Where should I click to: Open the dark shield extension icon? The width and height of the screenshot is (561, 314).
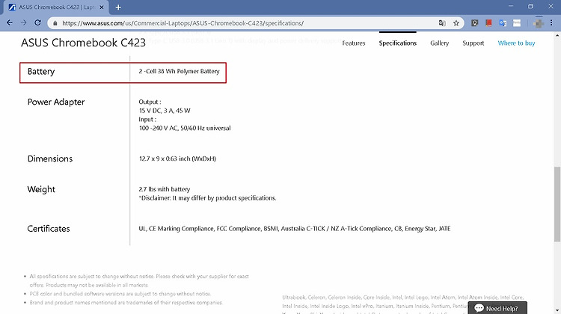(x=475, y=23)
